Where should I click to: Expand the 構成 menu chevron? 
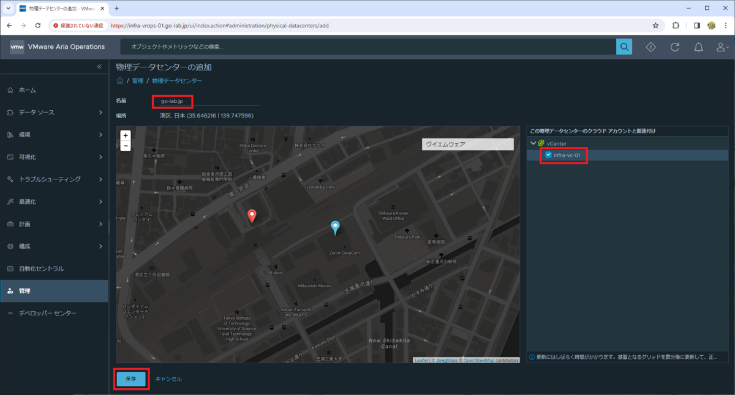pos(100,246)
